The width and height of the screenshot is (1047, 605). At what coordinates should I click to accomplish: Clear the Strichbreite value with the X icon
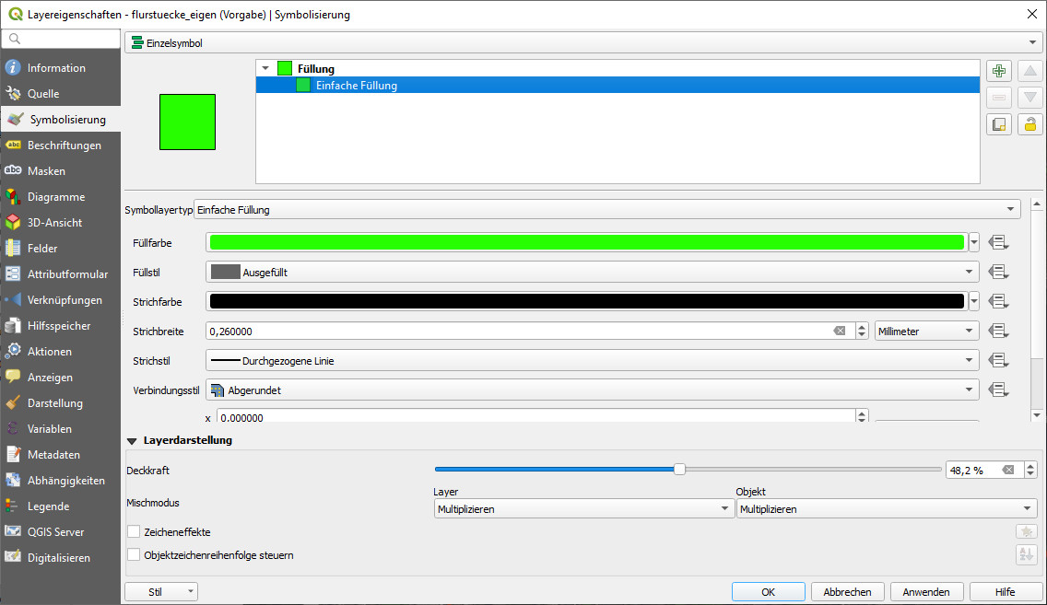[840, 331]
